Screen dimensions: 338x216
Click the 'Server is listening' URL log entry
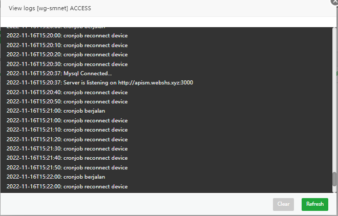pyautogui.click(x=99, y=82)
